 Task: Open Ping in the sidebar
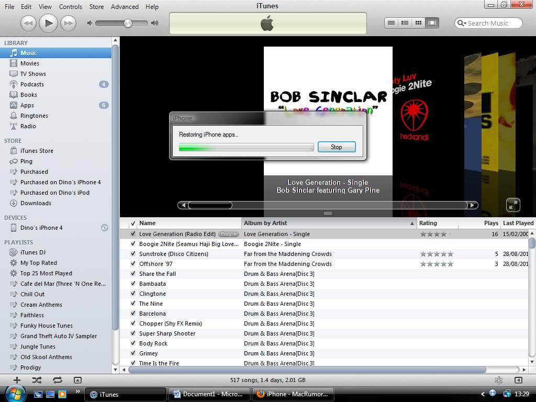55,161
